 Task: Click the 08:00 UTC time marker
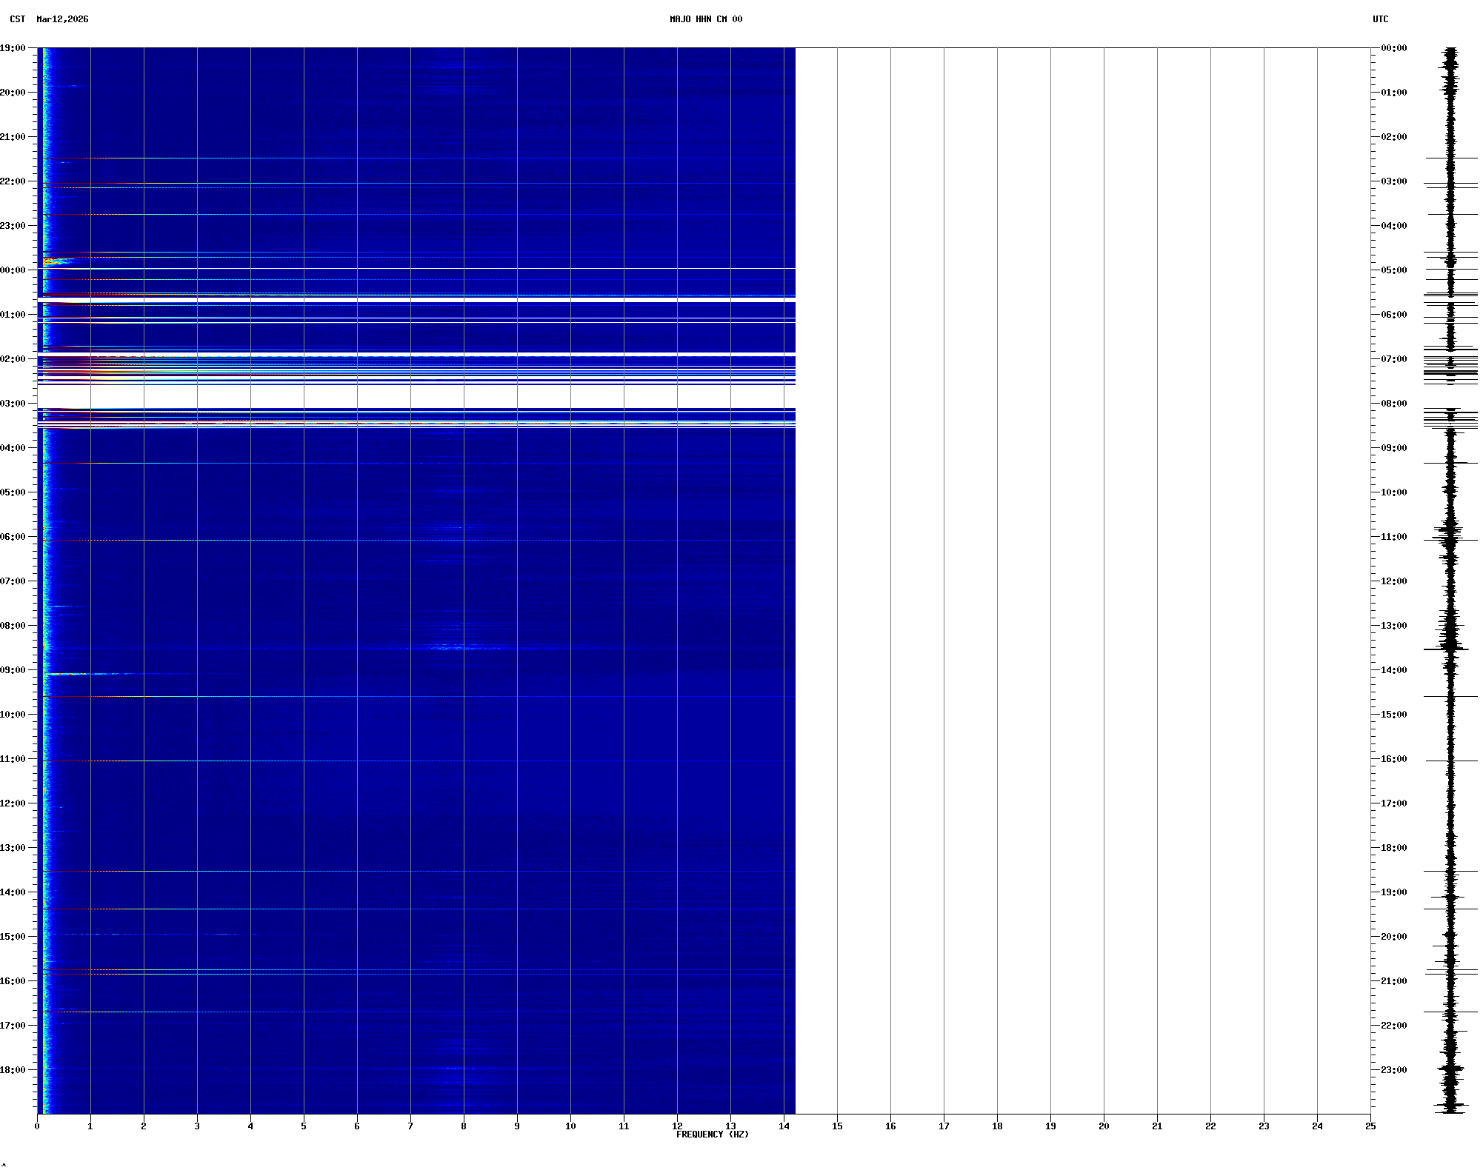tap(1393, 404)
